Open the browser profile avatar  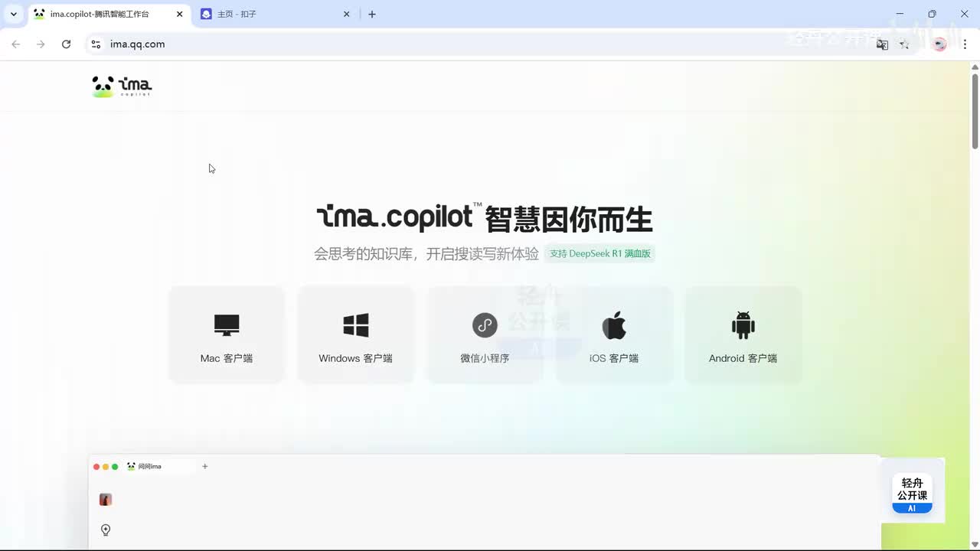pos(940,44)
